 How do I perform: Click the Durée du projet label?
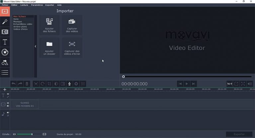coord(69,134)
